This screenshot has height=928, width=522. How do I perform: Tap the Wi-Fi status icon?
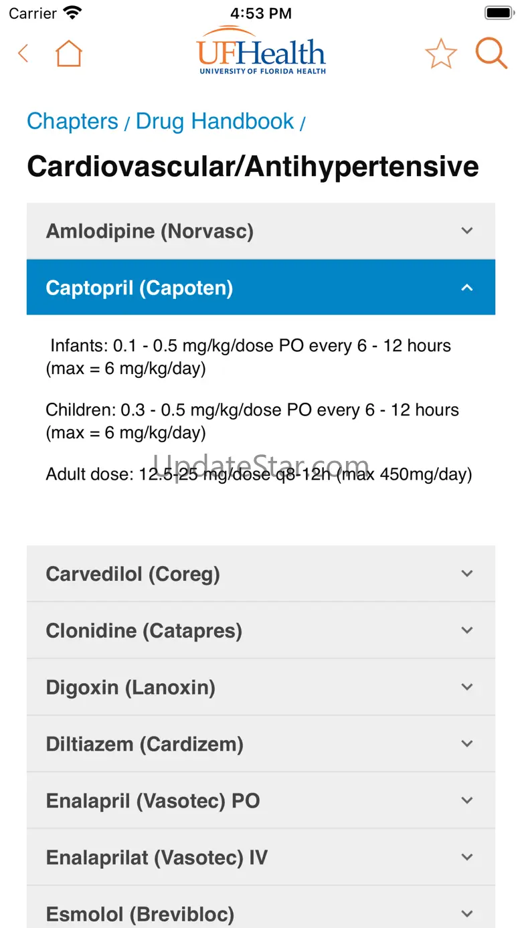[71, 13]
